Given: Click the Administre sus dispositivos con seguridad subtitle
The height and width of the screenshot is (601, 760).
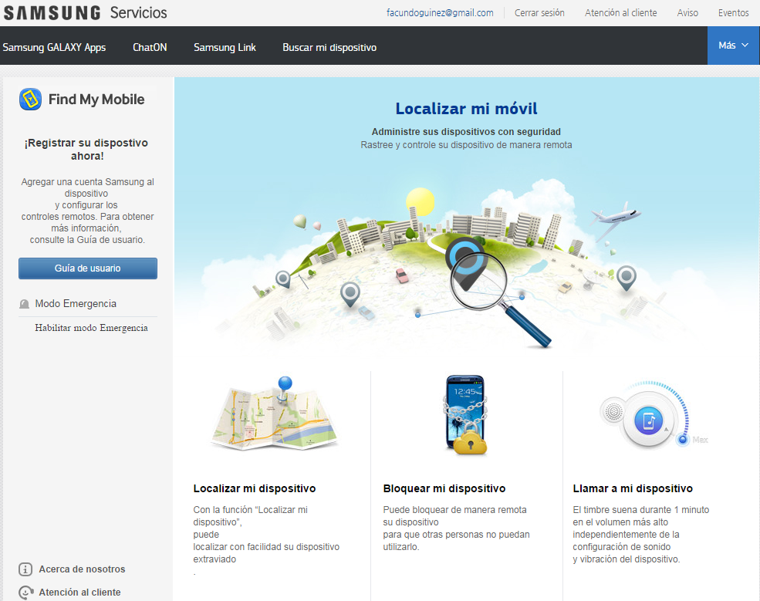Looking at the screenshot, I should [466, 132].
